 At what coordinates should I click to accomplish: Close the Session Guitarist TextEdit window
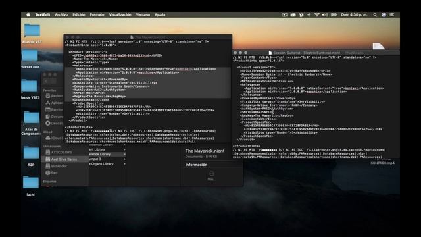pyautogui.click(x=235, y=53)
